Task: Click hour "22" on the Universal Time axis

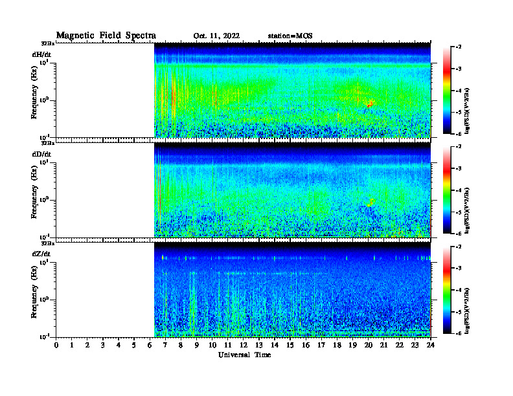Action: point(400,346)
